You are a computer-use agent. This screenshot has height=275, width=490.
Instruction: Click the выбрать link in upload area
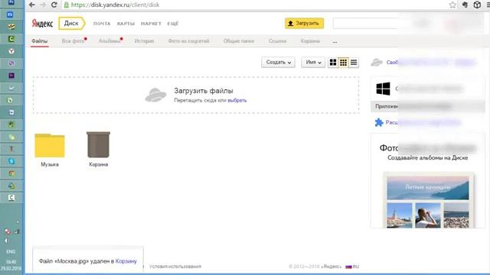click(x=237, y=100)
